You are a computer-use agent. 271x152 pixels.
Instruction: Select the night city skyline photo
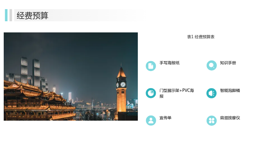71,77
